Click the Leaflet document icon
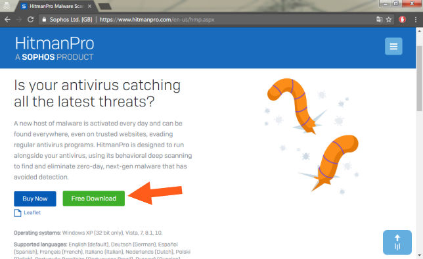 point(18,213)
